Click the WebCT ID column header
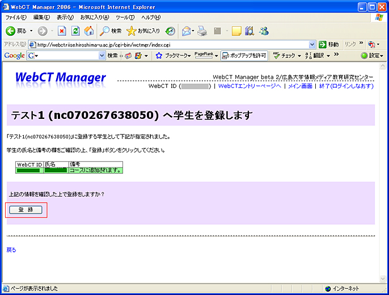The image size is (389, 295). (x=29, y=164)
